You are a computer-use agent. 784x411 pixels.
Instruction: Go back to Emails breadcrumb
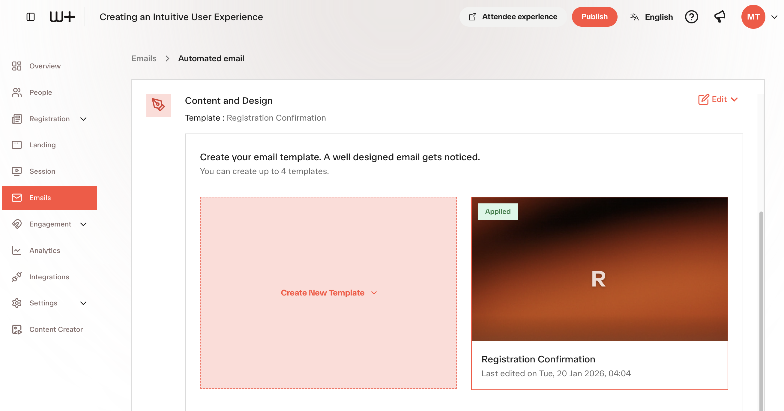tap(144, 58)
